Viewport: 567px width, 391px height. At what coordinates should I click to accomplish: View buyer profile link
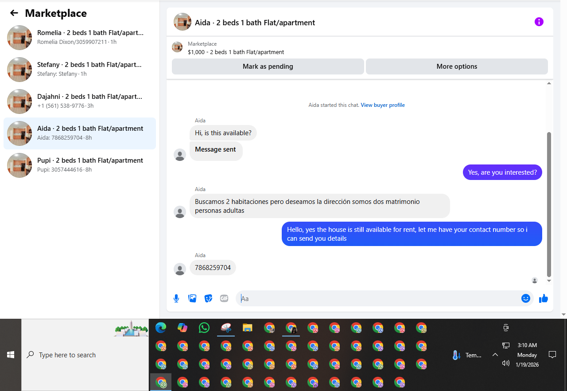[x=383, y=105]
